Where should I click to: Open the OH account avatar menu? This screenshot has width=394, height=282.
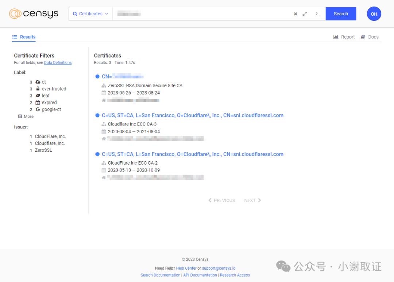coord(374,14)
